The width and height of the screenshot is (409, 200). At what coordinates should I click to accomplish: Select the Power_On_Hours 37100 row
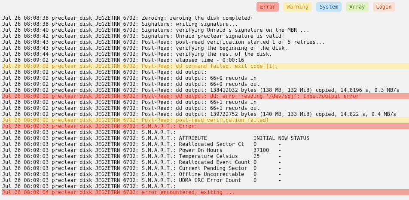click(142, 150)
